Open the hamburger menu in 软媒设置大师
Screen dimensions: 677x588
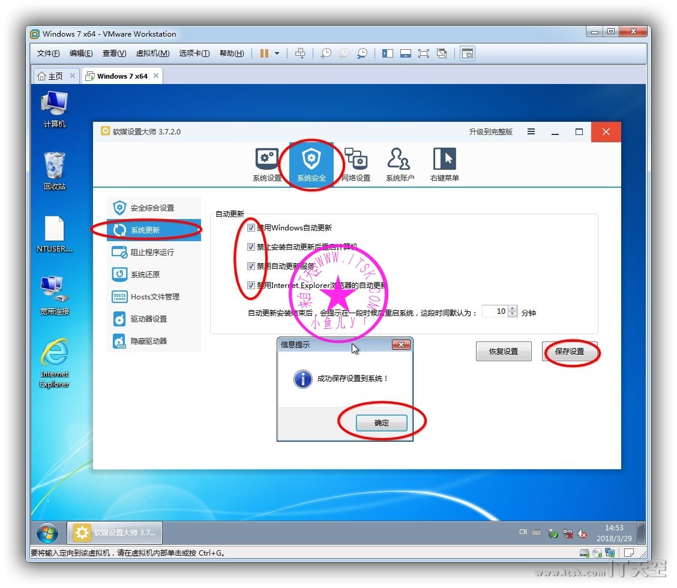(x=531, y=132)
